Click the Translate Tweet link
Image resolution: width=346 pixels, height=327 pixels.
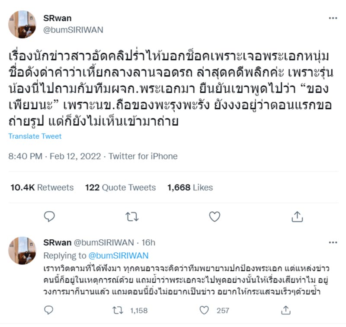[x=35, y=137]
